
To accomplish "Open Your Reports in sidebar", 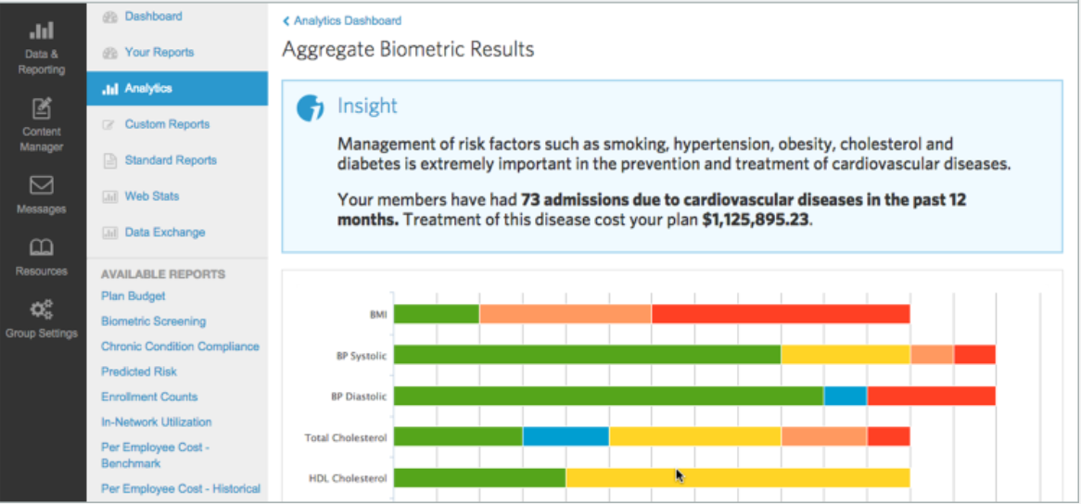I will click(159, 53).
